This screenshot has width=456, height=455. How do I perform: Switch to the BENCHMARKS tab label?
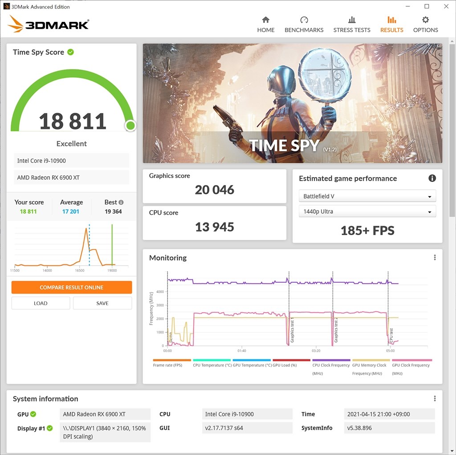click(304, 30)
